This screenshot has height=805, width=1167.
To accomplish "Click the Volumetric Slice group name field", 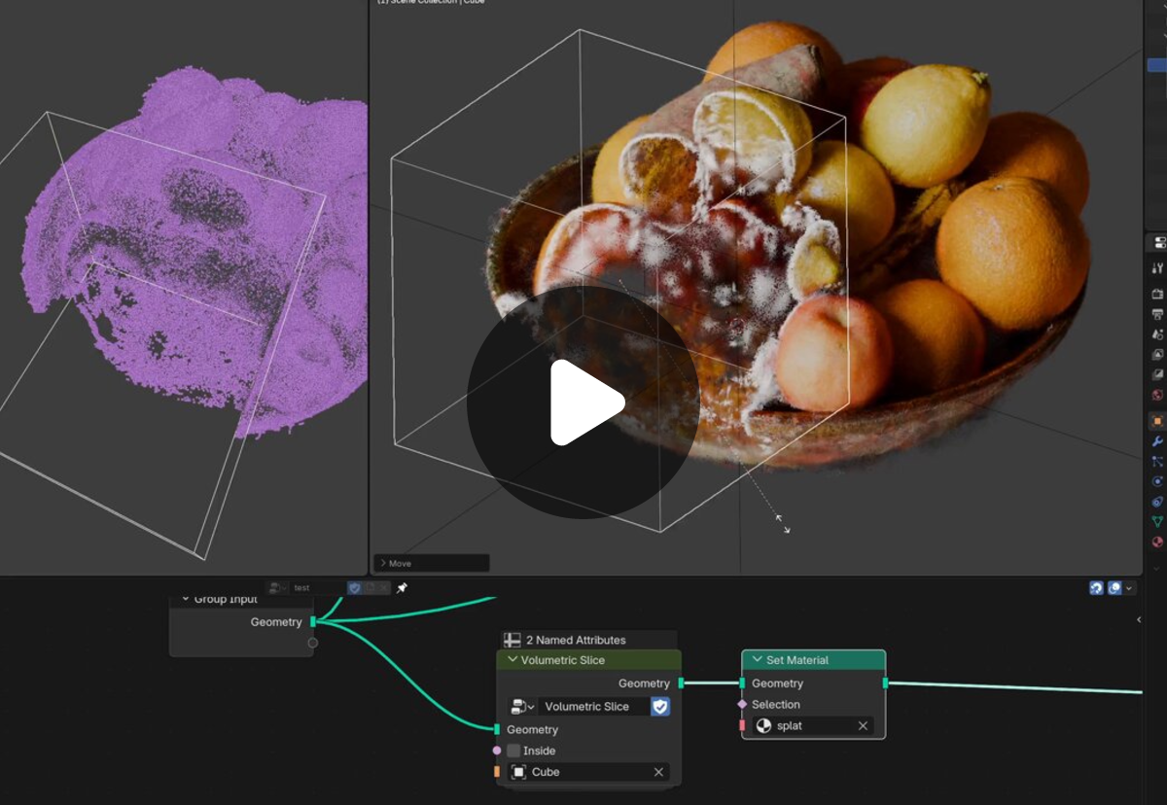I will click(x=594, y=707).
